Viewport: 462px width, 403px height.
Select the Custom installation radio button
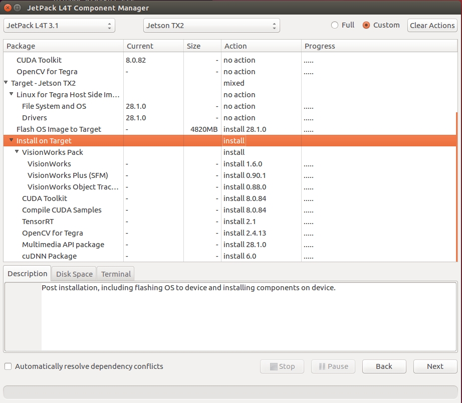(366, 25)
